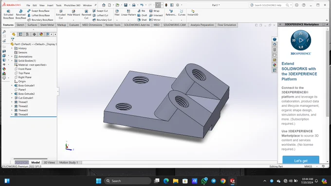This screenshot has height=186, width=331.
Task: Open the Reference Geometry tool
Action: point(171,13)
